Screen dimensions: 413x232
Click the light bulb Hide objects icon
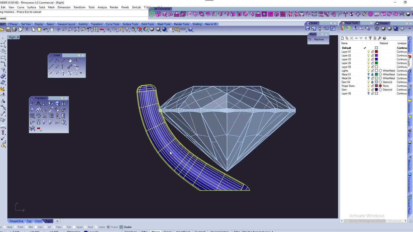[127, 29]
